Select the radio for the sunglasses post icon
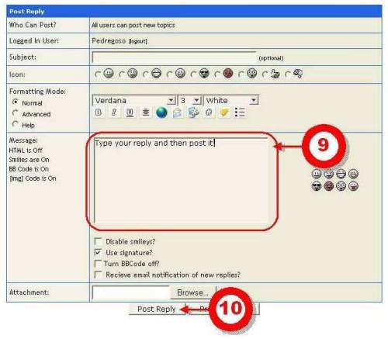Image resolution: width=388 pixels, height=339 pixels. pyautogui.click(x=193, y=74)
